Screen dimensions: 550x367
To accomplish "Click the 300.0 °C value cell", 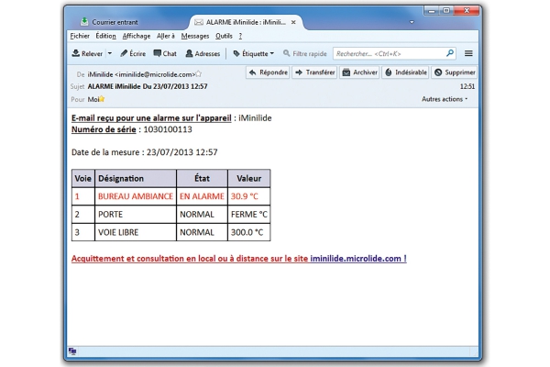I will 249,232.
